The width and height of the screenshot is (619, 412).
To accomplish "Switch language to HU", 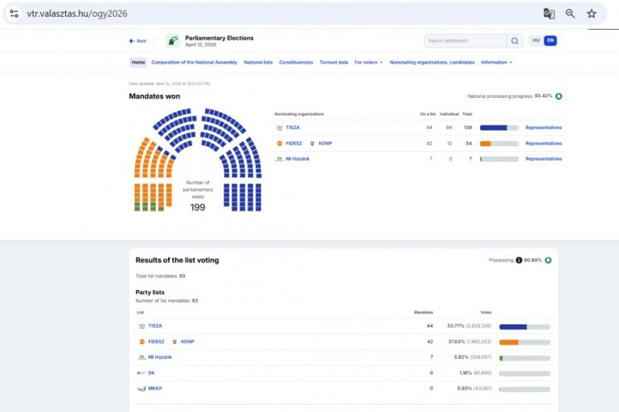I will (x=536, y=41).
